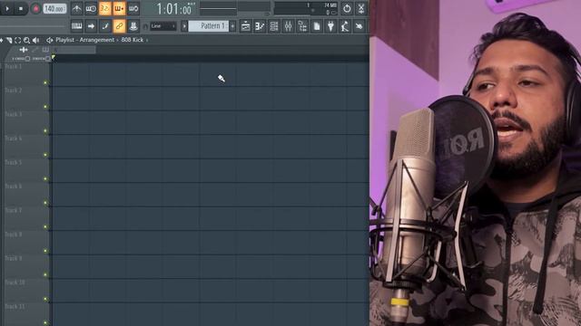Select the playlist speaker playback tool

point(35,40)
